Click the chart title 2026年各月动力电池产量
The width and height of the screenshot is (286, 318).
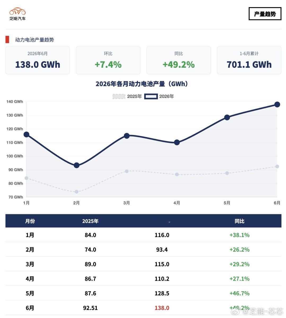142,84
